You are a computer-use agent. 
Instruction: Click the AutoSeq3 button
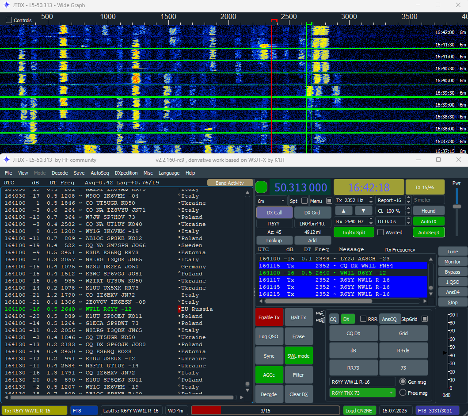tap(429, 233)
